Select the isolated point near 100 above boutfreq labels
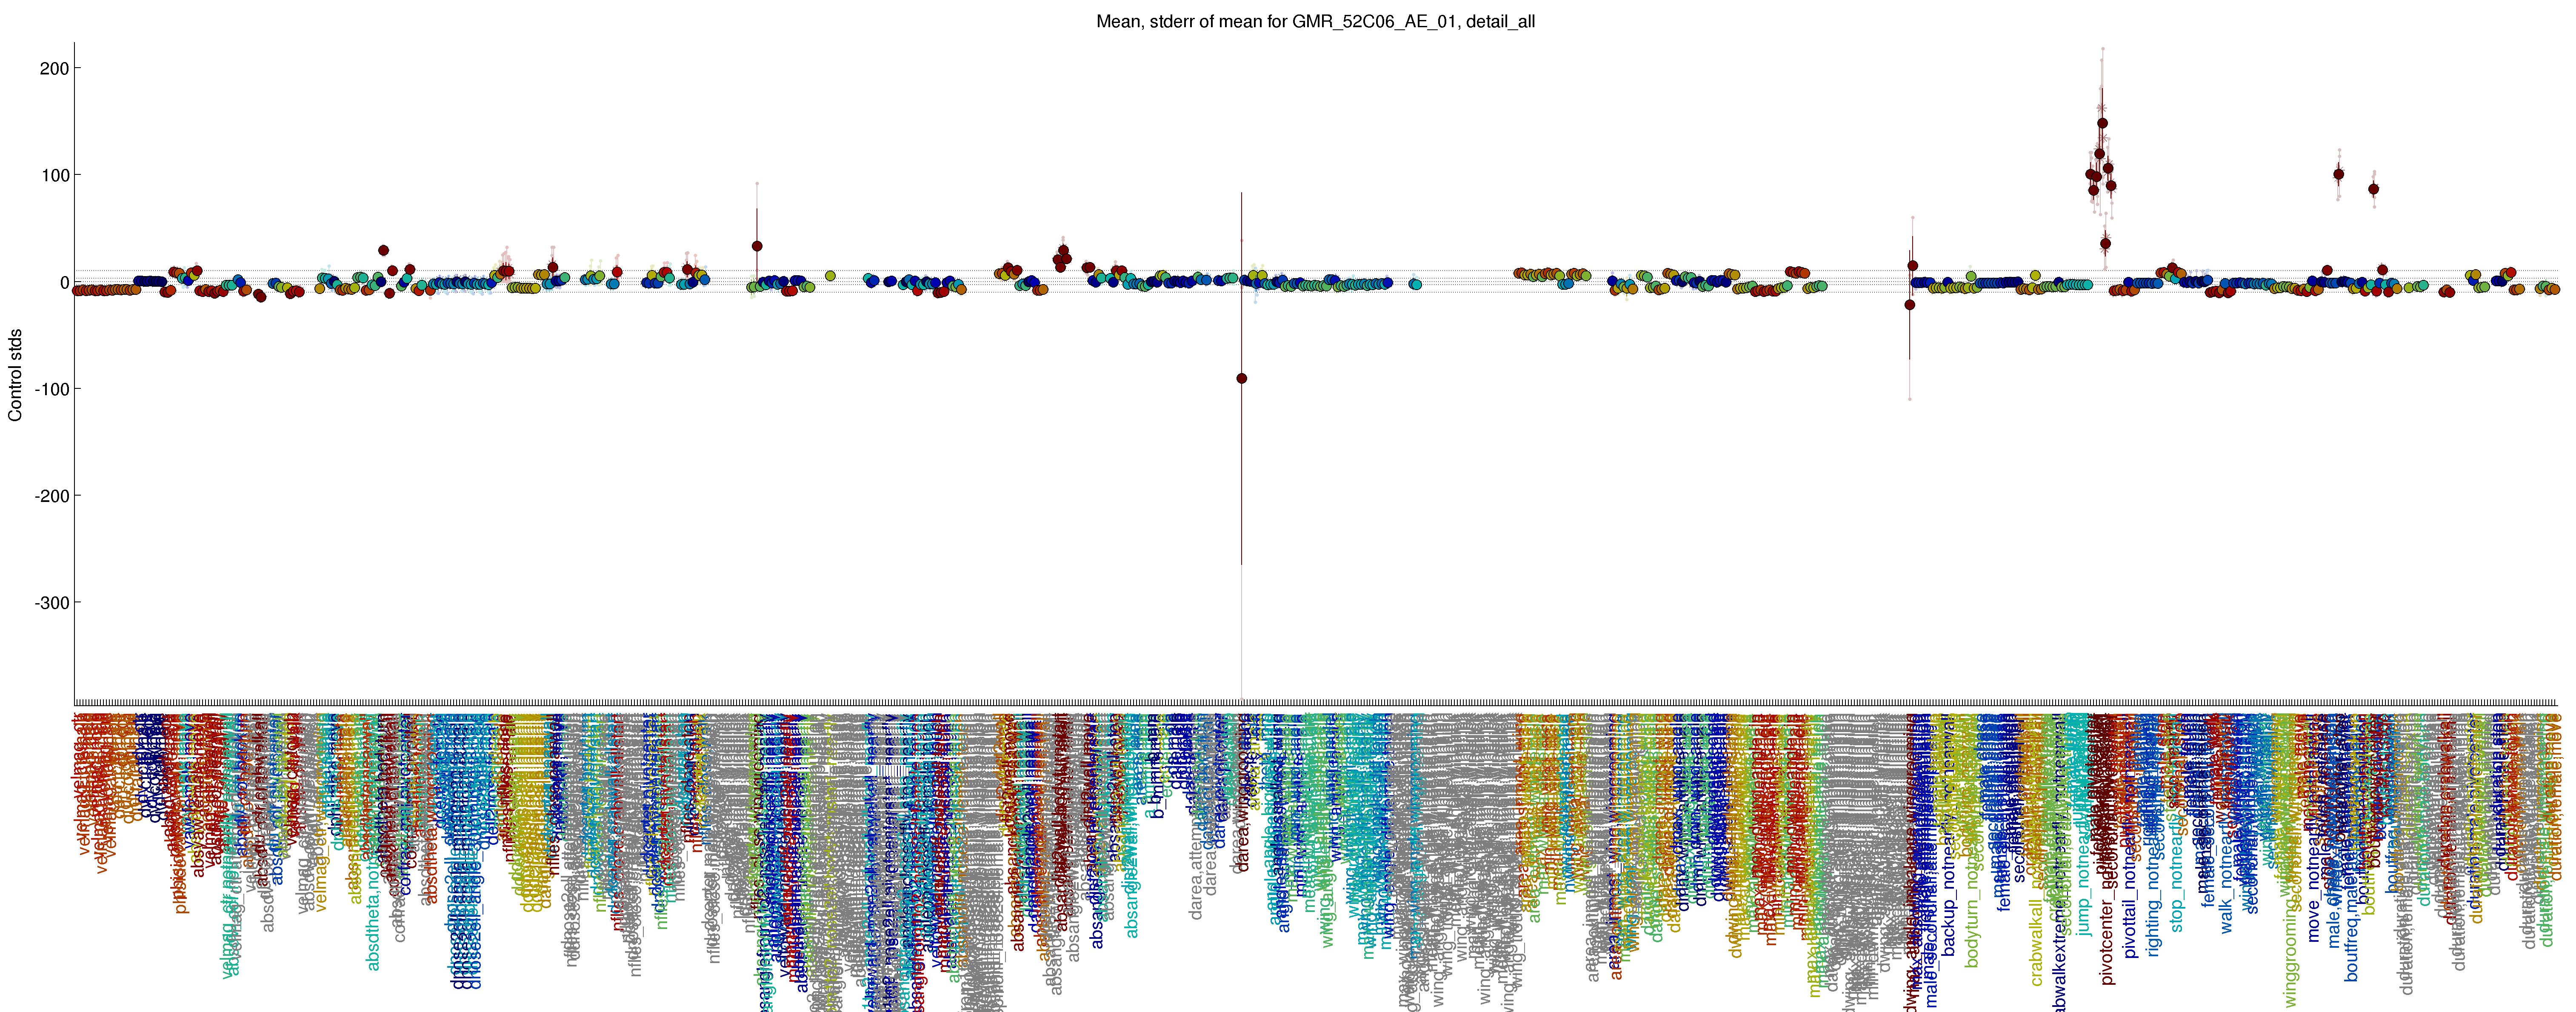Image resolution: width=2576 pixels, height=1012 pixels. click(x=2338, y=174)
